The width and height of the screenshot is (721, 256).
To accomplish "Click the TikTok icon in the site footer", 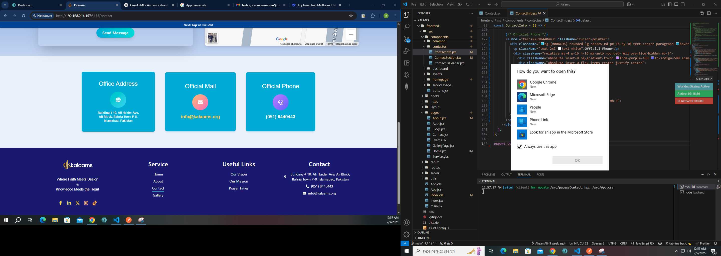I will click(95, 203).
